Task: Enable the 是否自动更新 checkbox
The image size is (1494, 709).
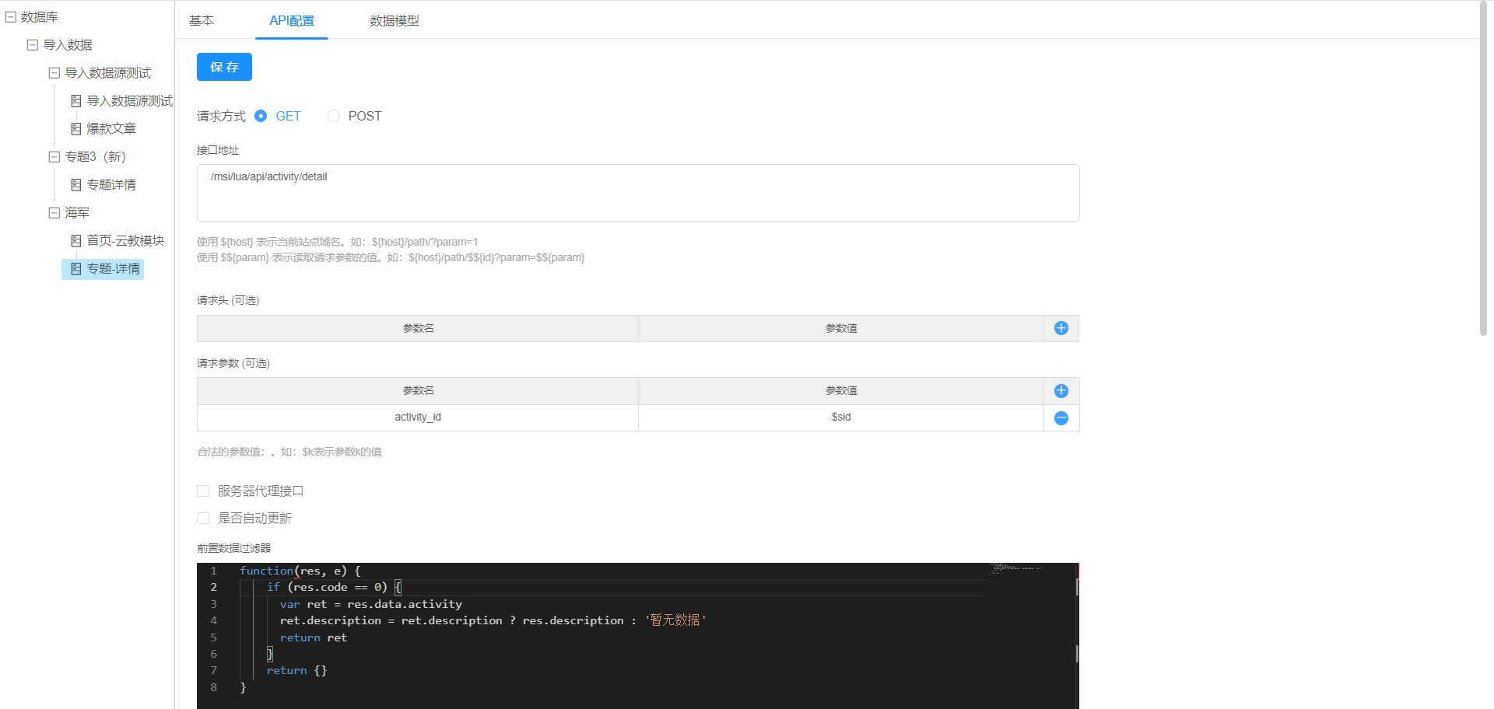Action: 203,519
